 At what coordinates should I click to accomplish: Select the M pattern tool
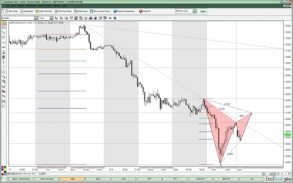[x=4, y=101]
